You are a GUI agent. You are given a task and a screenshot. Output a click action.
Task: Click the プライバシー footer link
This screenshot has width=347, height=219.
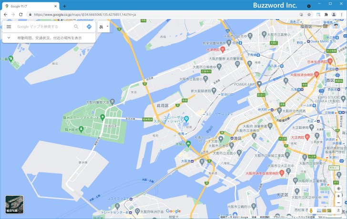click(x=280, y=217)
